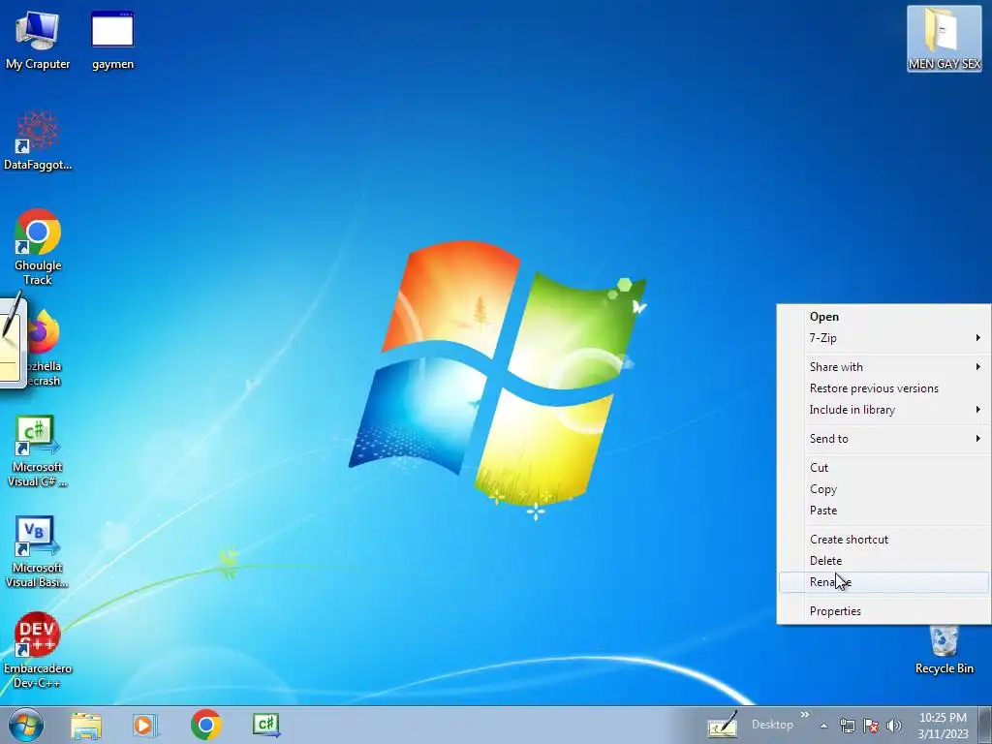Image resolution: width=992 pixels, height=744 pixels.
Task: Expand the Desktop toolbar chevron
Action: [x=805, y=715]
